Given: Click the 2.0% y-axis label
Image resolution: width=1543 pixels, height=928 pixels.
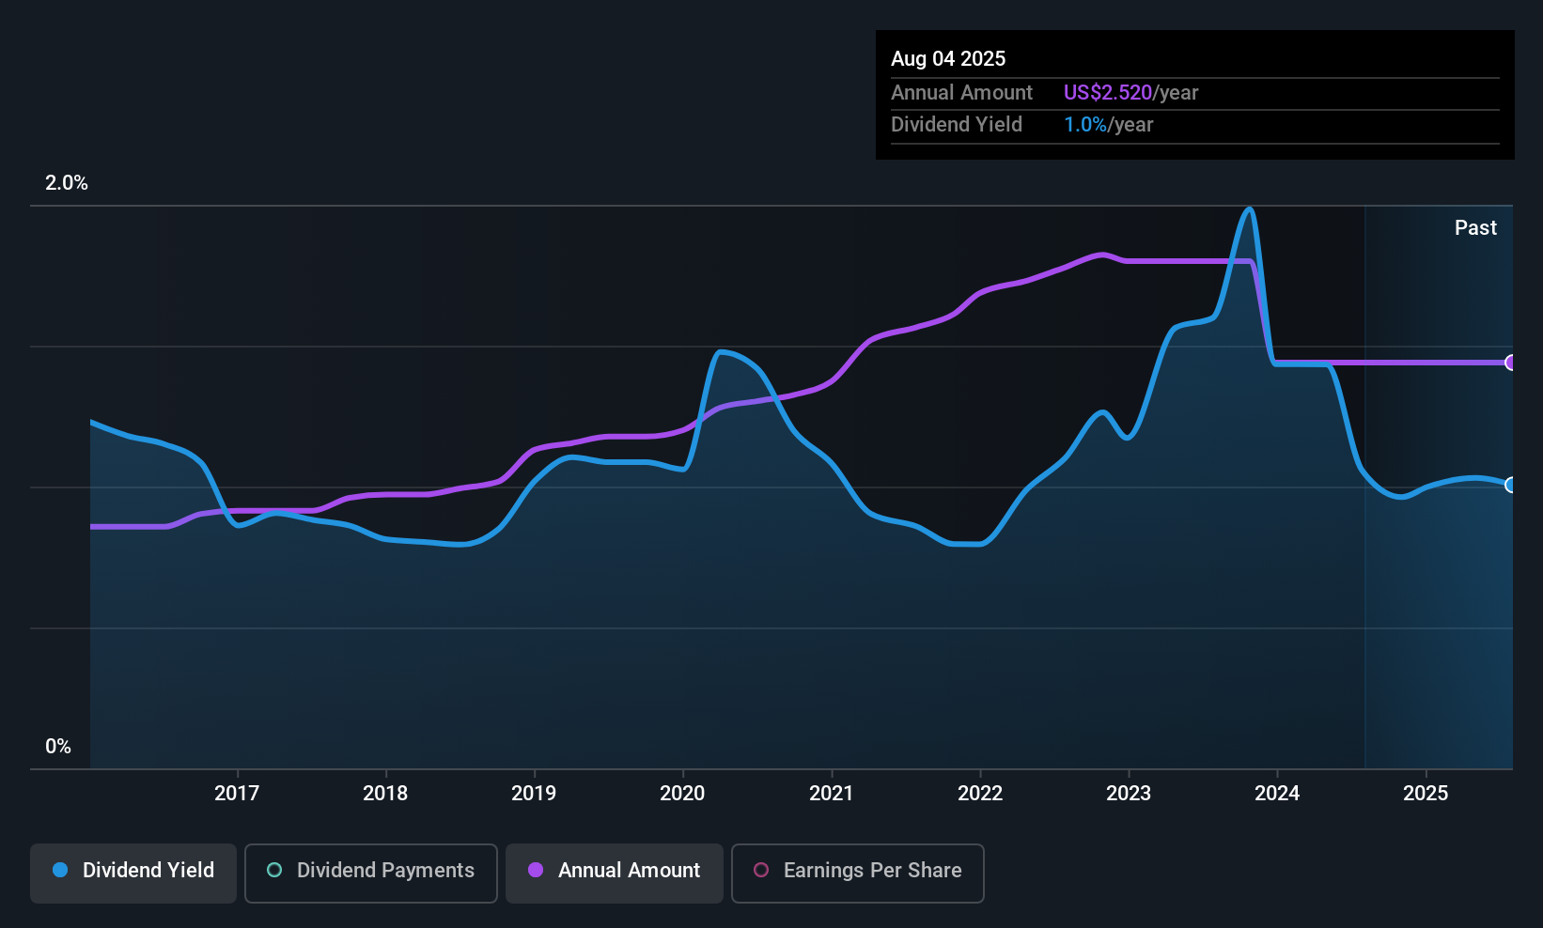Looking at the screenshot, I should [x=67, y=183].
